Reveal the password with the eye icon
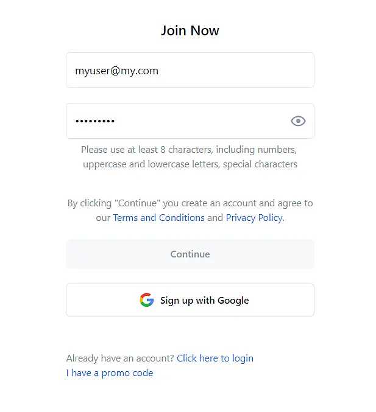The image size is (376, 412). [298, 121]
